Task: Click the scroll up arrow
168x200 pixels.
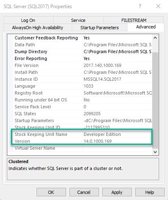Action: (x=155, y=38)
